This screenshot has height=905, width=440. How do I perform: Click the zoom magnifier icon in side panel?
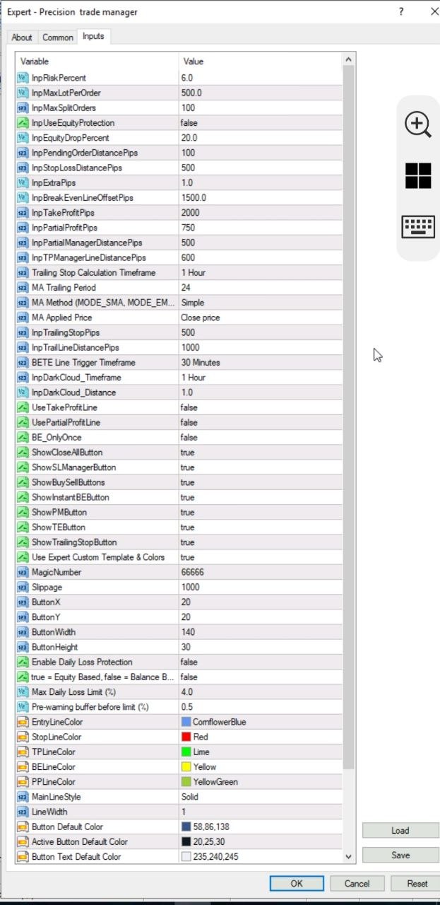tap(417, 124)
